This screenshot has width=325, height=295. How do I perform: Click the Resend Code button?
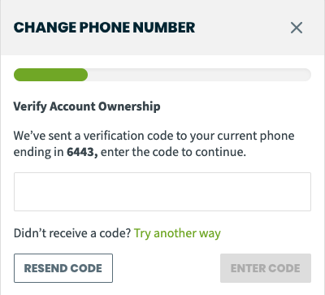point(63,268)
